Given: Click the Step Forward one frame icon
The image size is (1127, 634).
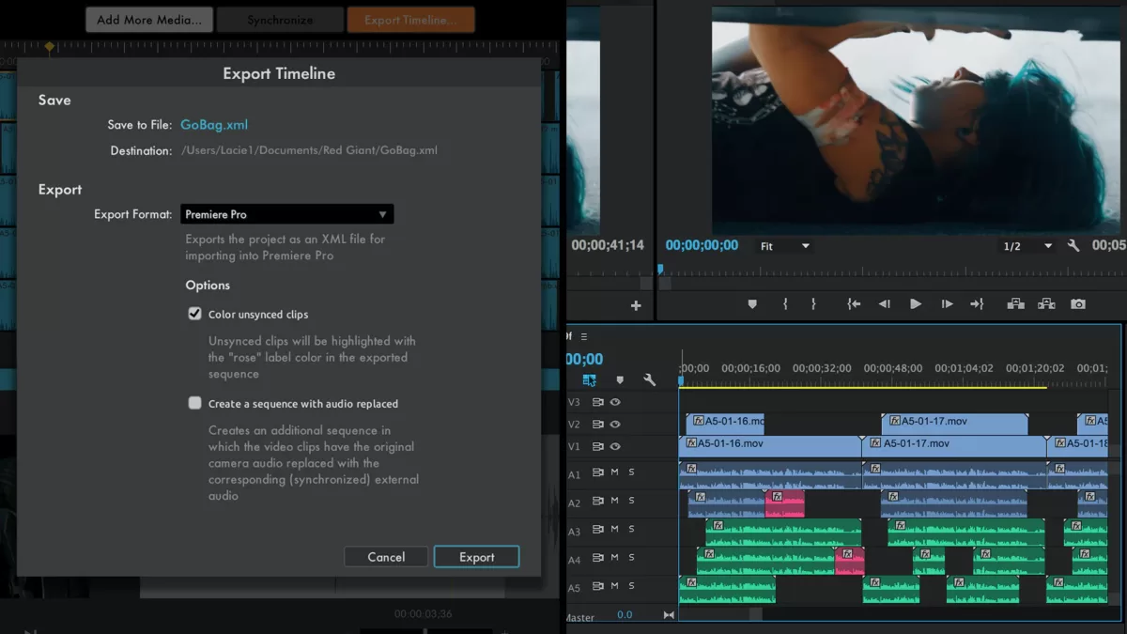Looking at the screenshot, I should (947, 304).
